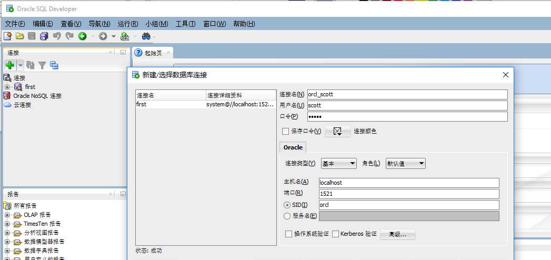Open the 工具(T) menu
551x260 pixels.
tap(186, 24)
